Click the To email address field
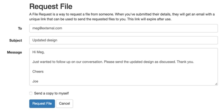This screenshot has width=223, height=111. point(123,28)
